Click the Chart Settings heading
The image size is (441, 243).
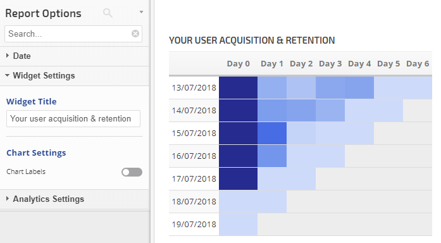[x=36, y=153]
